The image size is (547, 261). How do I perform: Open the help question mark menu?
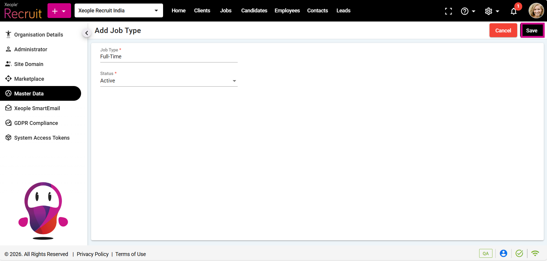coord(468,11)
